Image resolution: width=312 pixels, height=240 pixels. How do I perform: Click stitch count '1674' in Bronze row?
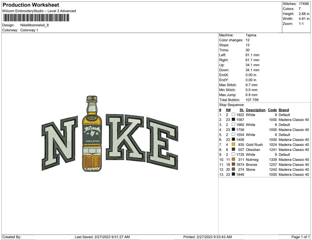[x=240, y=164]
